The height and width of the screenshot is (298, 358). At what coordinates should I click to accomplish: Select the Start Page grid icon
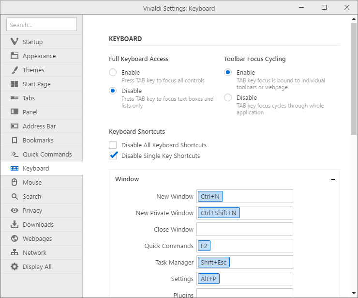tap(14, 84)
